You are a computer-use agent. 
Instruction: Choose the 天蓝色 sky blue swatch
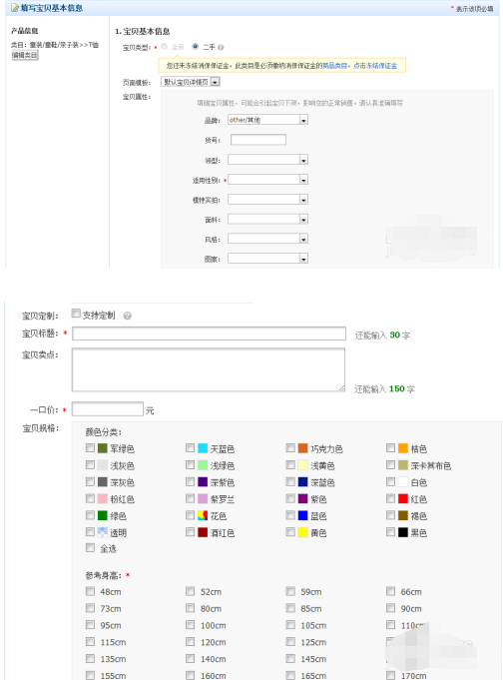203,448
